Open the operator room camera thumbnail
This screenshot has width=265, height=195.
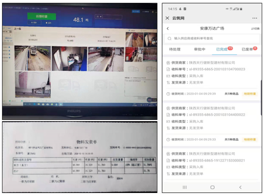70,59
